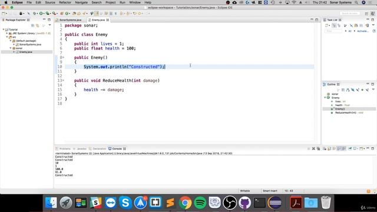The image size is (377, 212).
Task: Fold ReduceHealth method at line 13
Action: pos(64,81)
